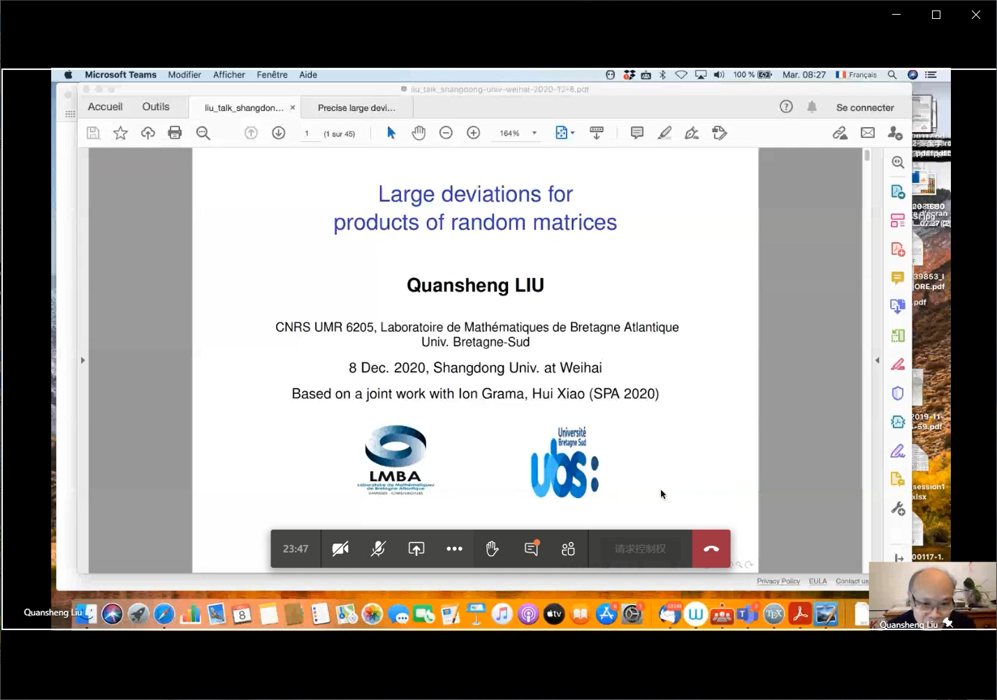Select the hand pan tool
This screenshot has height=700, width=997.
point(419,133)
